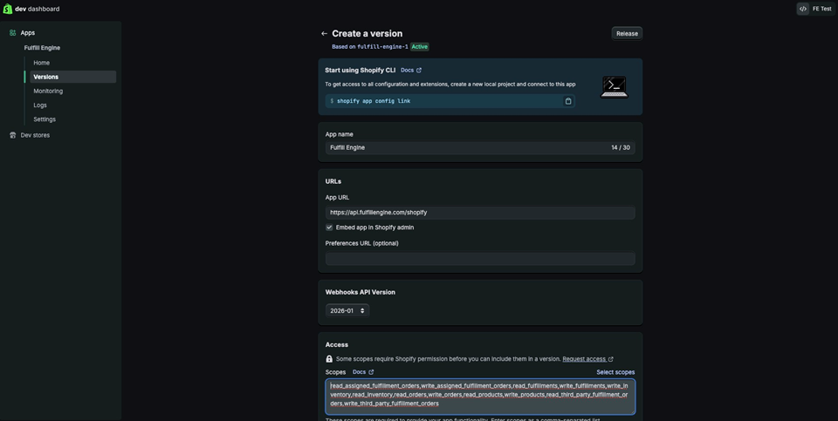Open Shopify CLI Docs link

pos(410,70)
